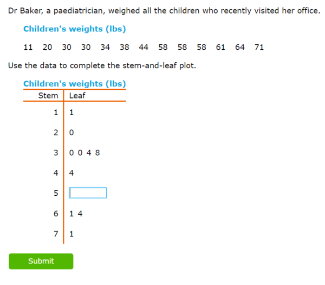The height and width of the screenshot is (285, 325).
Task: Click the number 34 in the data list
Action: [105, 47]
